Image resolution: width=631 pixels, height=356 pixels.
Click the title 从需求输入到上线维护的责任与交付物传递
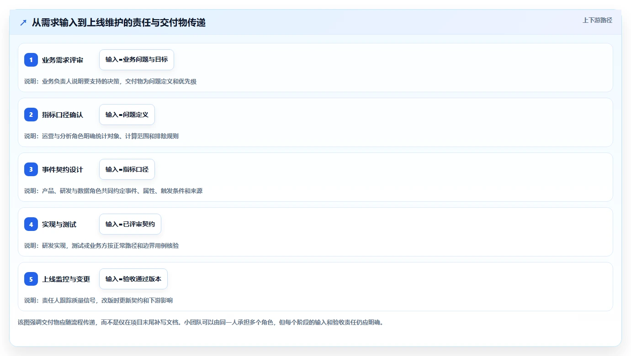(x=119, y=22)
